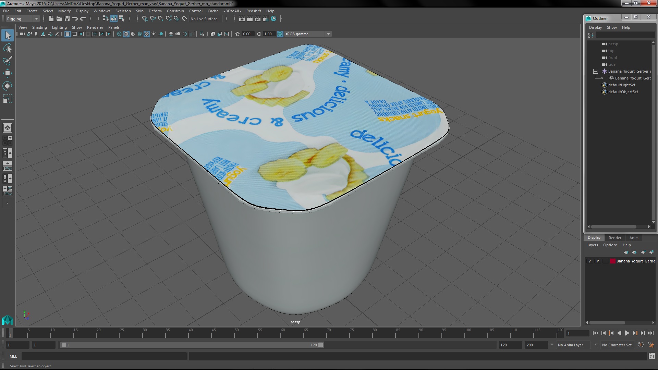Screen dimensions: 658x370
Task: Step to next key
Action: 635,333
